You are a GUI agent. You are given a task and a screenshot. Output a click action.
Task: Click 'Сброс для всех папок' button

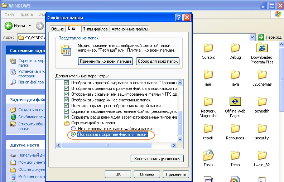tap(158, 61)
